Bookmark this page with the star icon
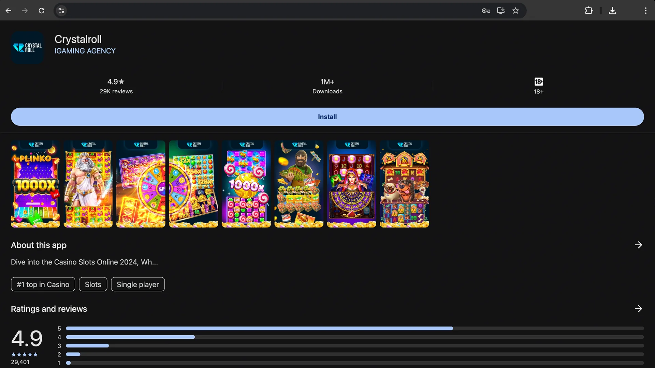The image size is (655, 368). [x=515, y=11]
